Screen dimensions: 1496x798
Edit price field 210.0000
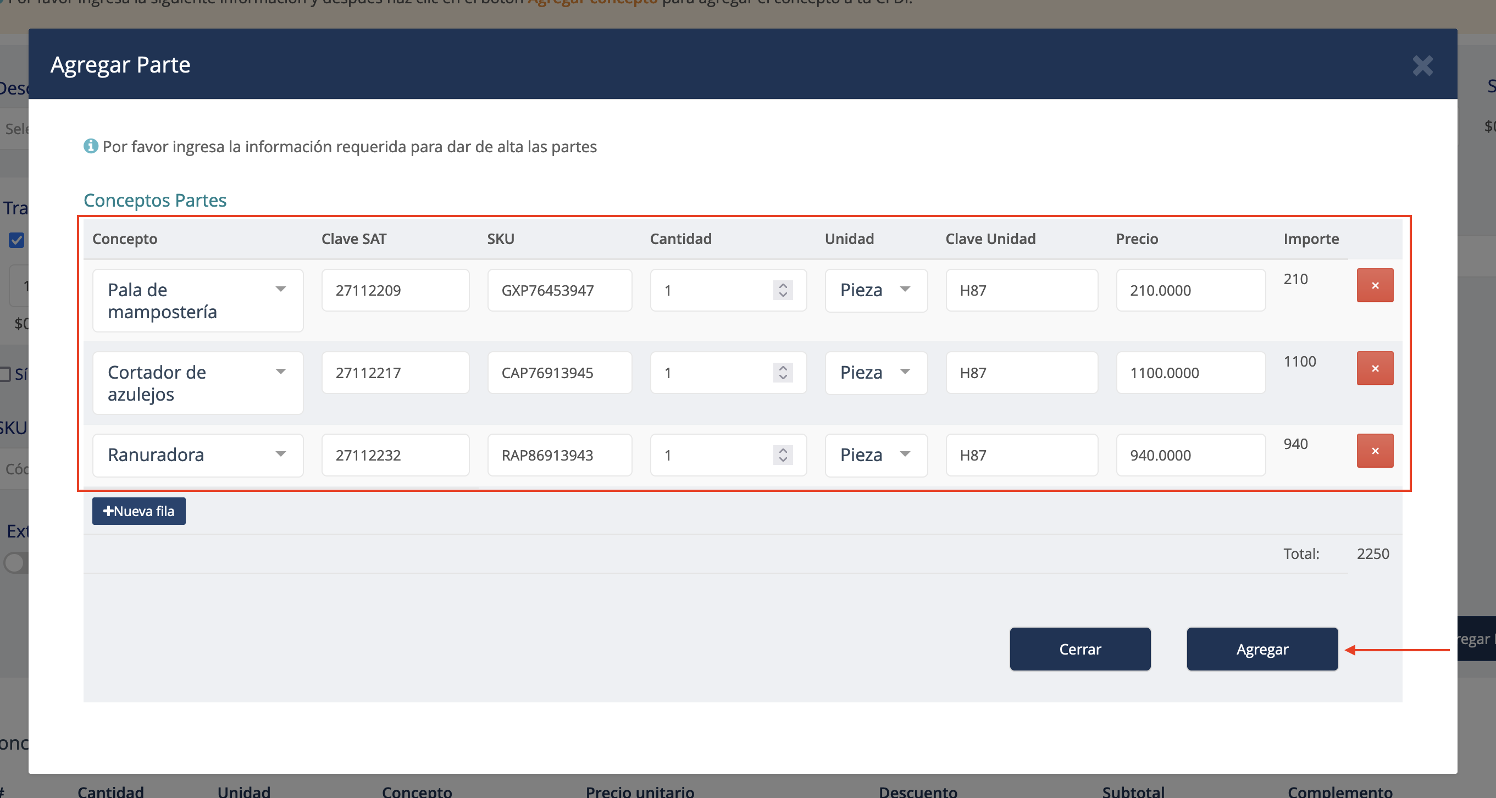click(x=1190, y=290)
